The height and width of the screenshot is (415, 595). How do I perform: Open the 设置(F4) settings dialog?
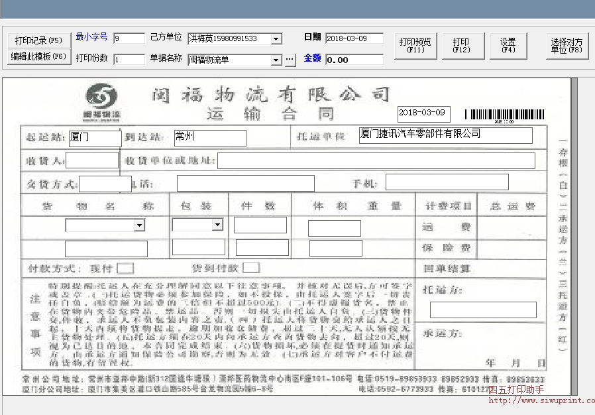[508, 45]
